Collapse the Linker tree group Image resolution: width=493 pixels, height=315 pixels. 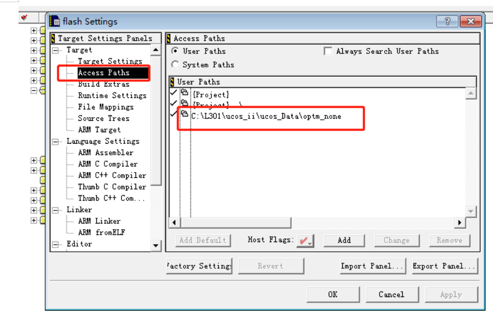(56, 210)
